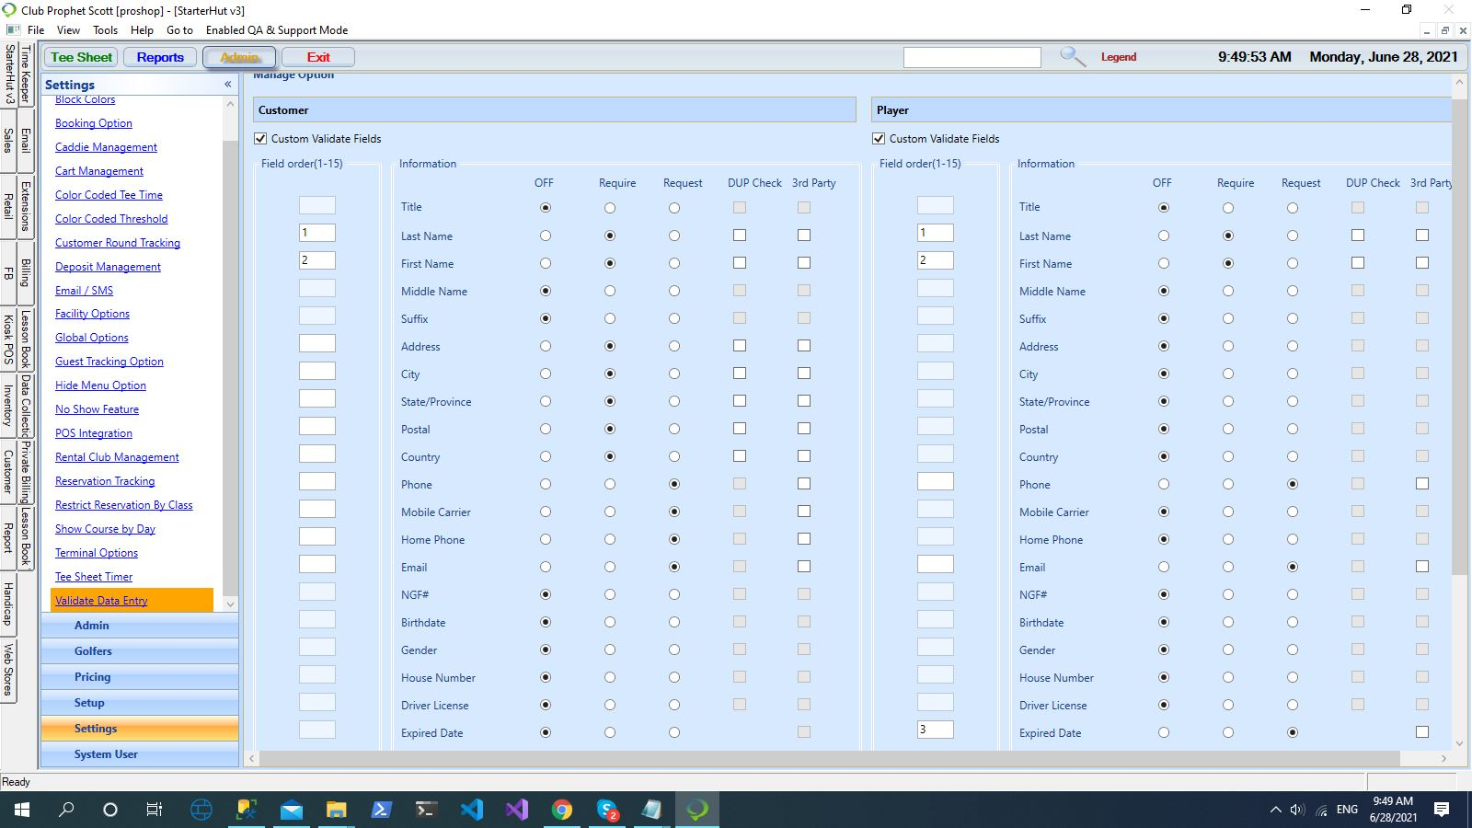1472x828 pixels.
Task: Collapse the Settings side panel
Action: click(x=227, y=85)
